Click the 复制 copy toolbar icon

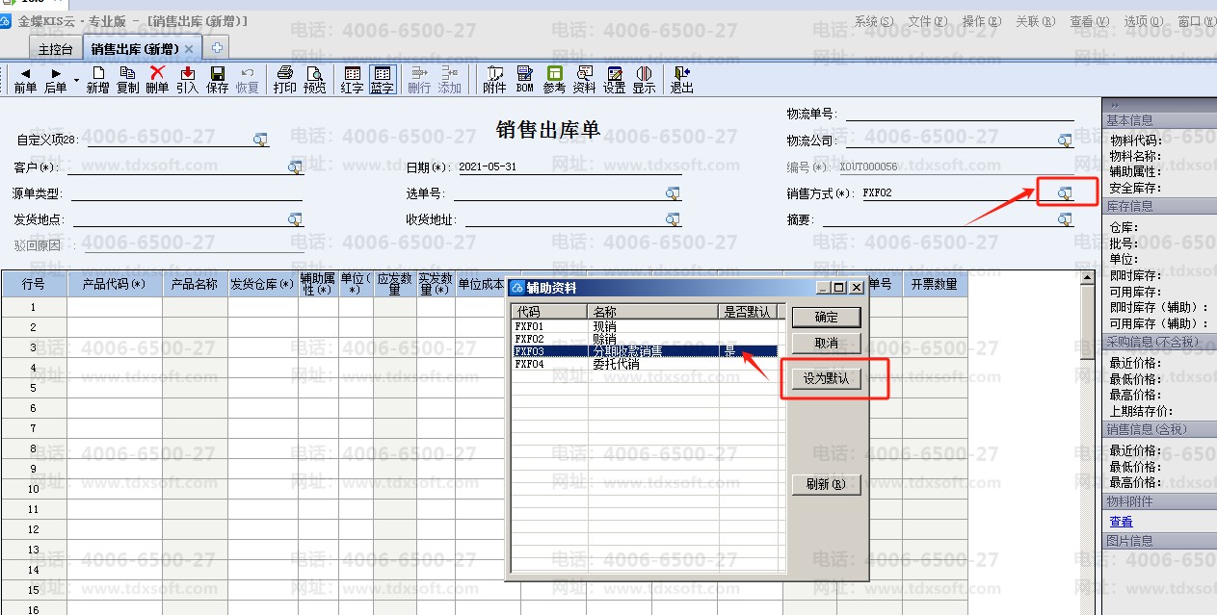click(x=127, y=80)
